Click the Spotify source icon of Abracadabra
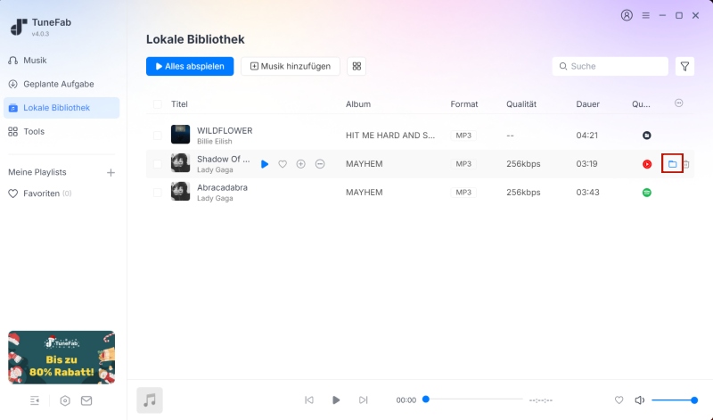The width and height of the screenshot is (713, 420). coord(647,193)
